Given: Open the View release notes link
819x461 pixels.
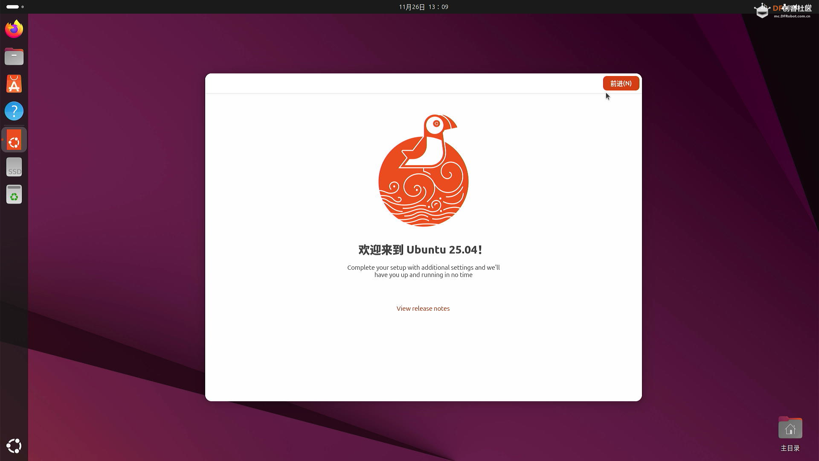Looking at the screenshot, I should [423, 309].
